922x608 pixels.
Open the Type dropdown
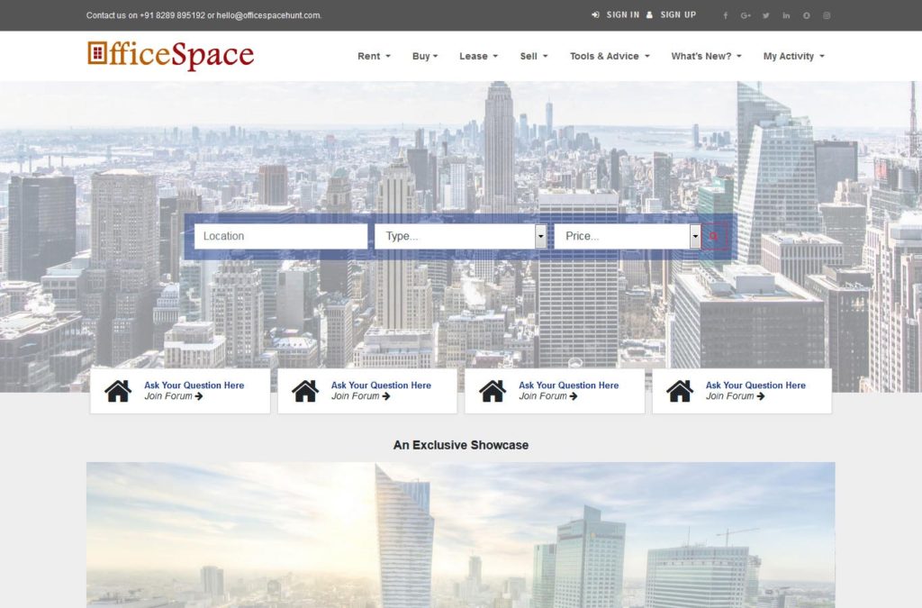click(460, 236)
